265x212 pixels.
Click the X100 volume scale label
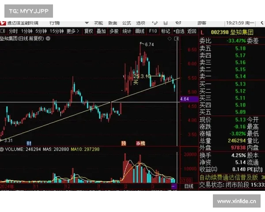click(186, 180)
